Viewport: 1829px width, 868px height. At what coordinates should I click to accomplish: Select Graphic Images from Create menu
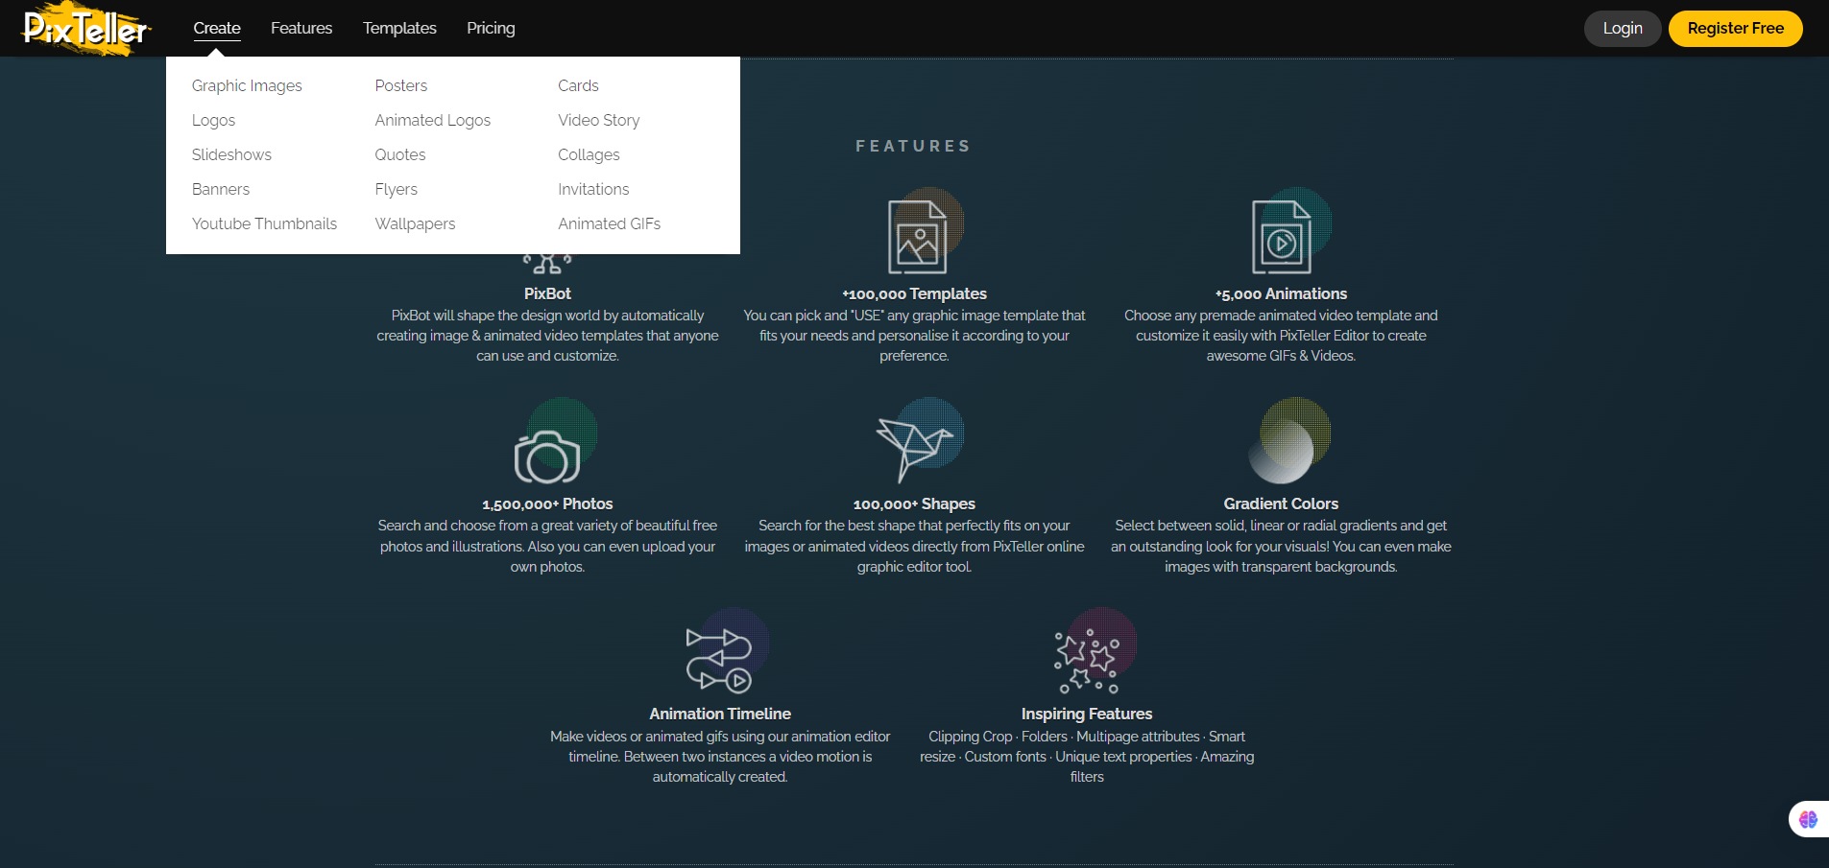247,85
